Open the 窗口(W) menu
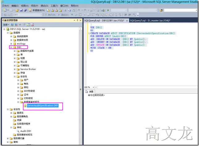 64,6
